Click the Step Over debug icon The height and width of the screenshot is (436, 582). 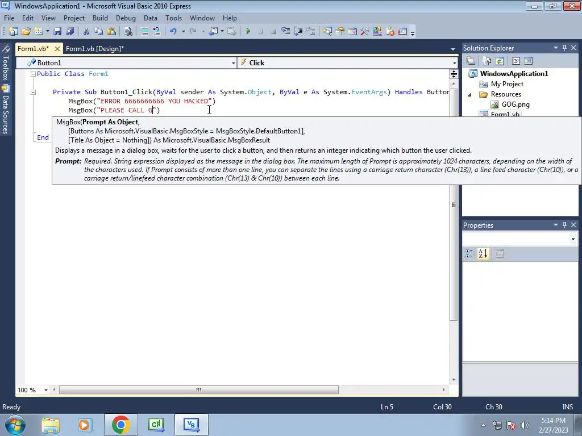(x=298, y=32)
